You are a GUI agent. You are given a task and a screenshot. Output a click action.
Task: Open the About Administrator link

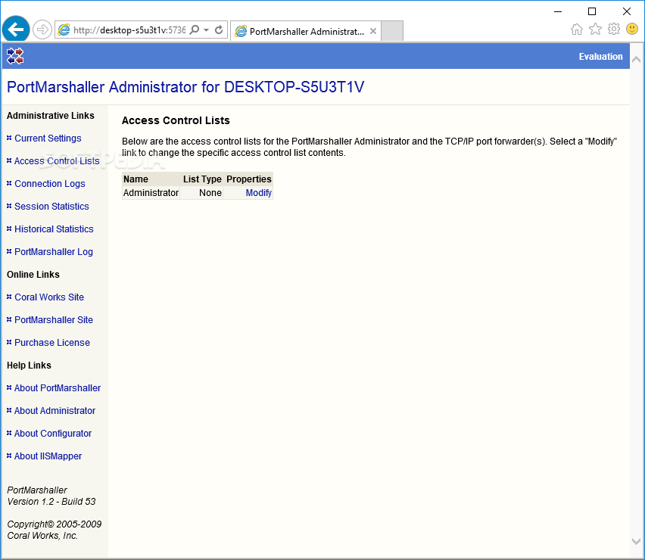(55, 410)
